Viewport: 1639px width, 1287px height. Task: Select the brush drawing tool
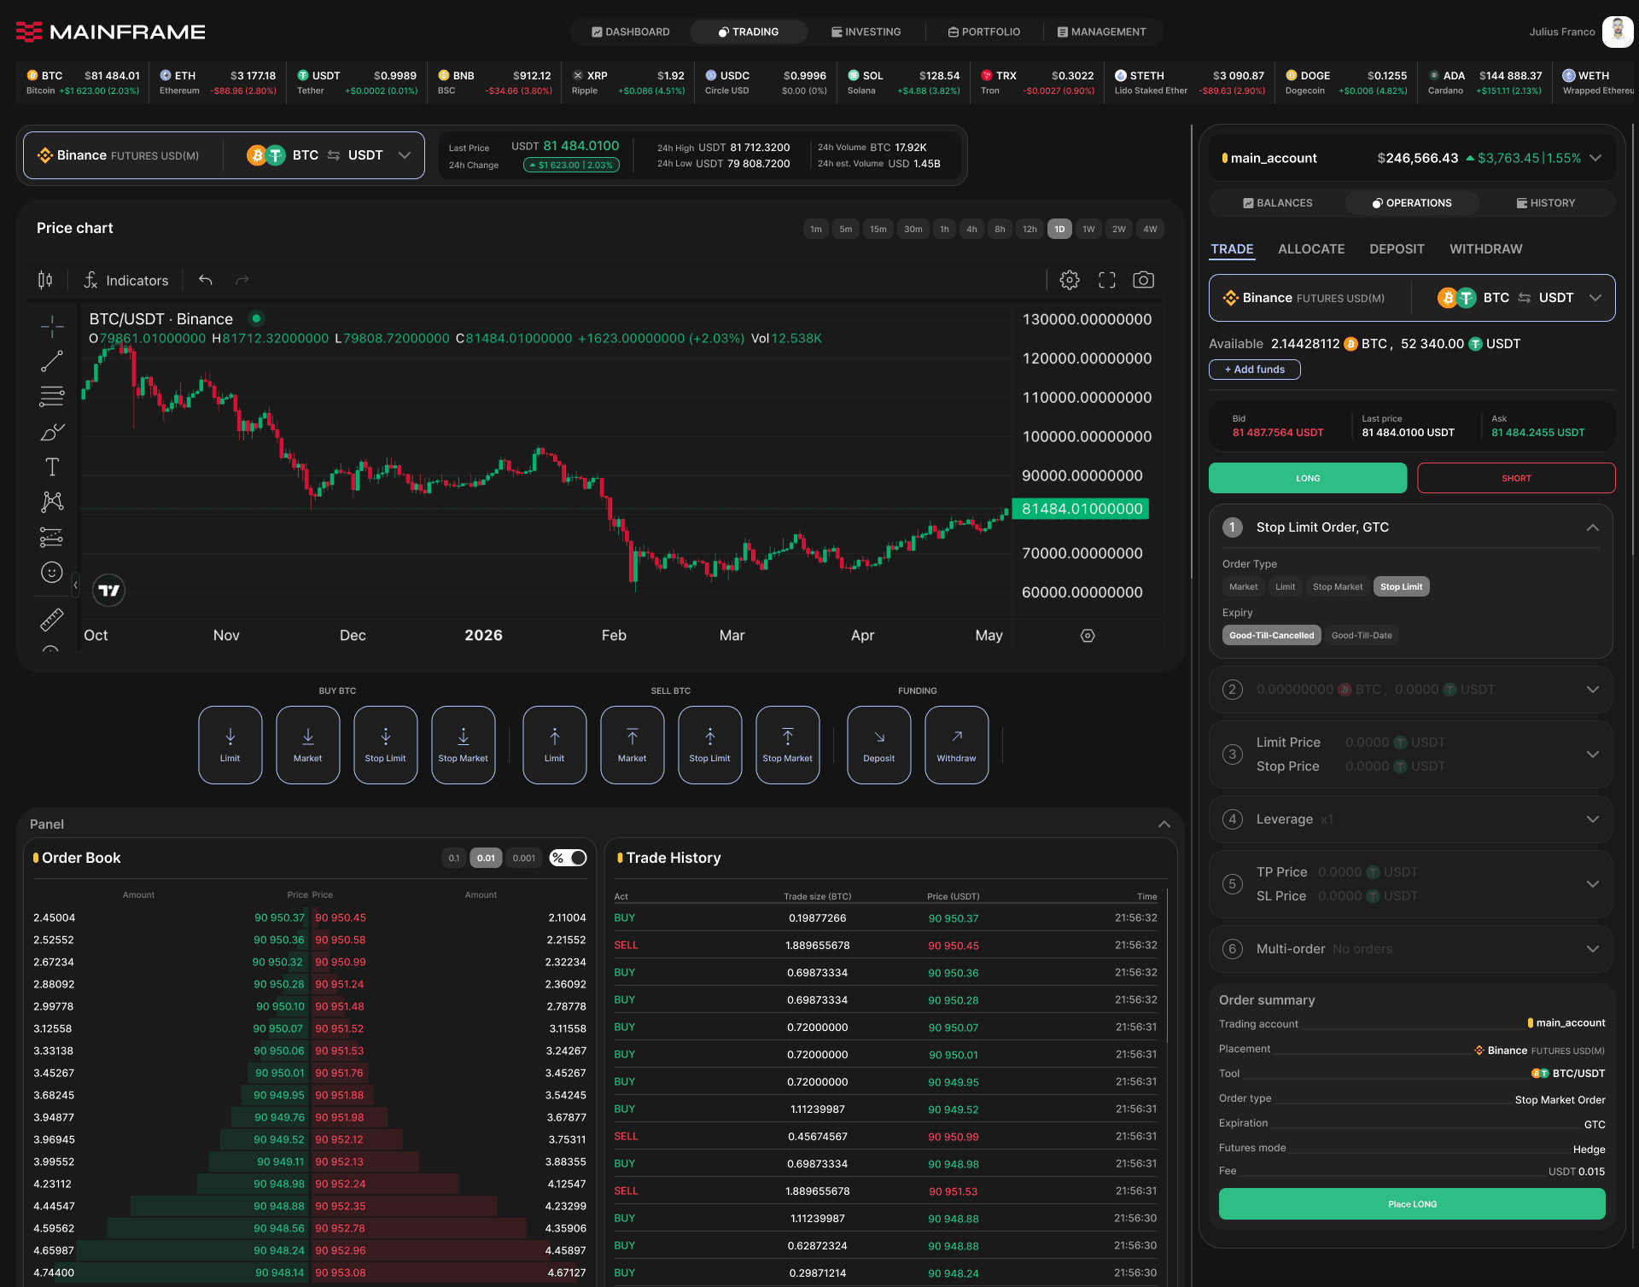coord(52,432)
